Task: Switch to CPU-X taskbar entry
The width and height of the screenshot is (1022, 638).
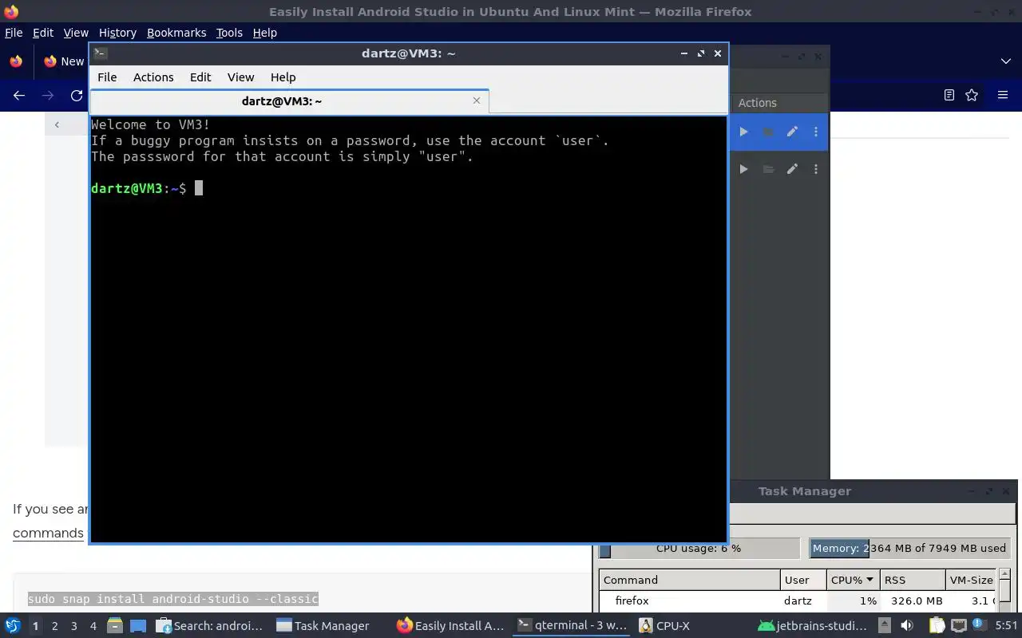Action: pos(664,626)
